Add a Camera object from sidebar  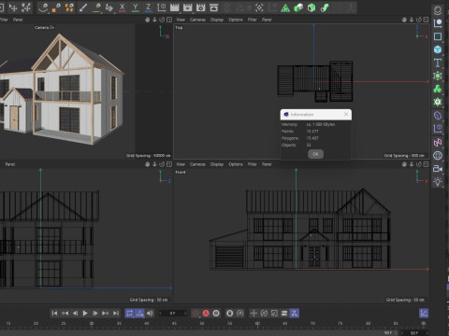(x=438, y=169)
